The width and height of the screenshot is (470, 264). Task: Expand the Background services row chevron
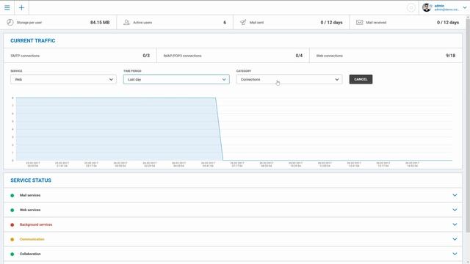[x=455, y=224]
